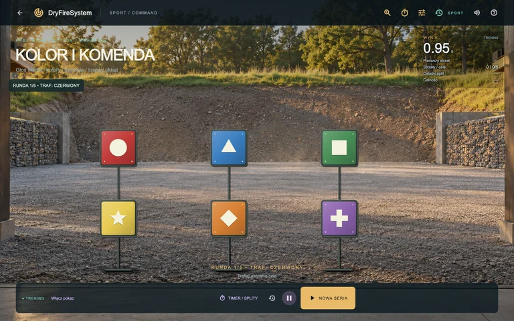Shoot the red circle target
514x321 pixels.
click(x=118, y=148)
